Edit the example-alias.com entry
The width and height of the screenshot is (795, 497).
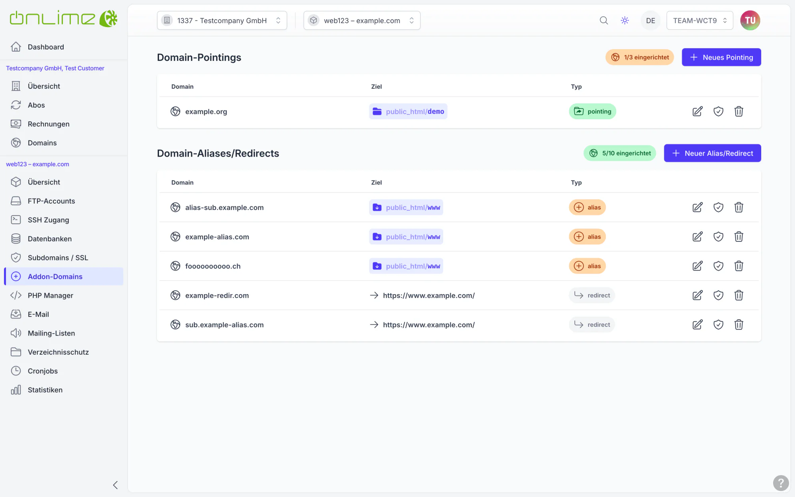[x=698, y=237]
